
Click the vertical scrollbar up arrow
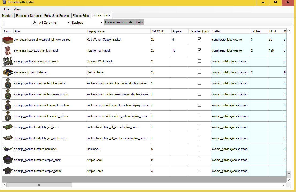click(x=288, y=30)
